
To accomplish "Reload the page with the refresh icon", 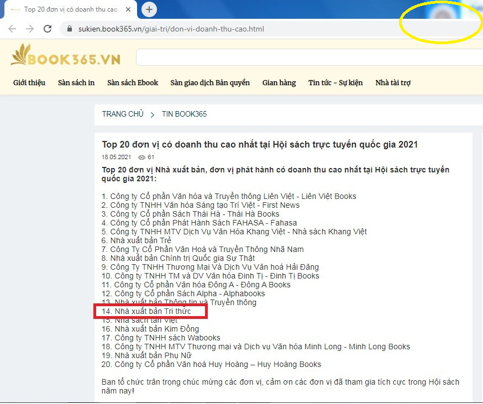I will pos(48,29).
